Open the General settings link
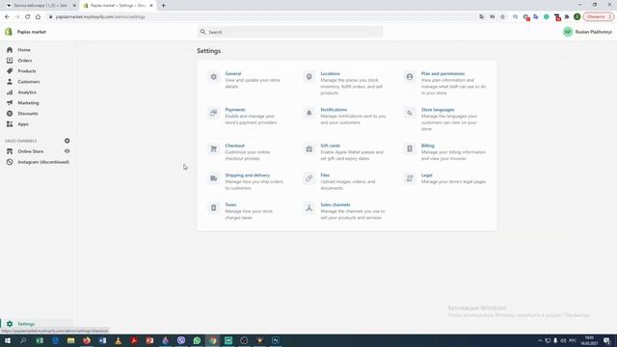617x347 pixels. (x=233, y=73)
